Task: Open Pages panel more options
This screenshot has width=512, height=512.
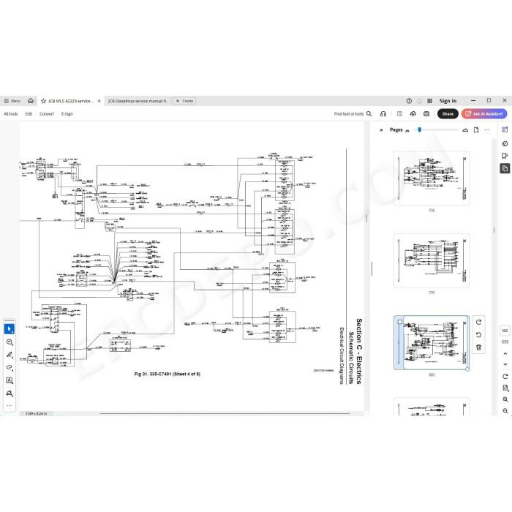Action: point(486,130)
